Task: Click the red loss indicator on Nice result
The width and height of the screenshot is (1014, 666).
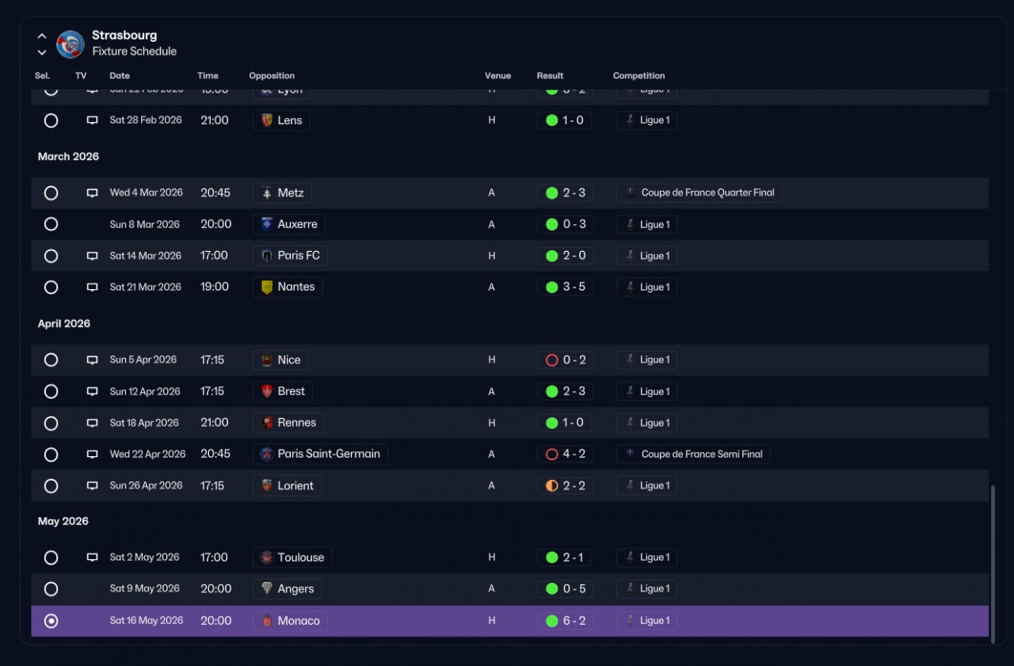Action: [552, 360]
